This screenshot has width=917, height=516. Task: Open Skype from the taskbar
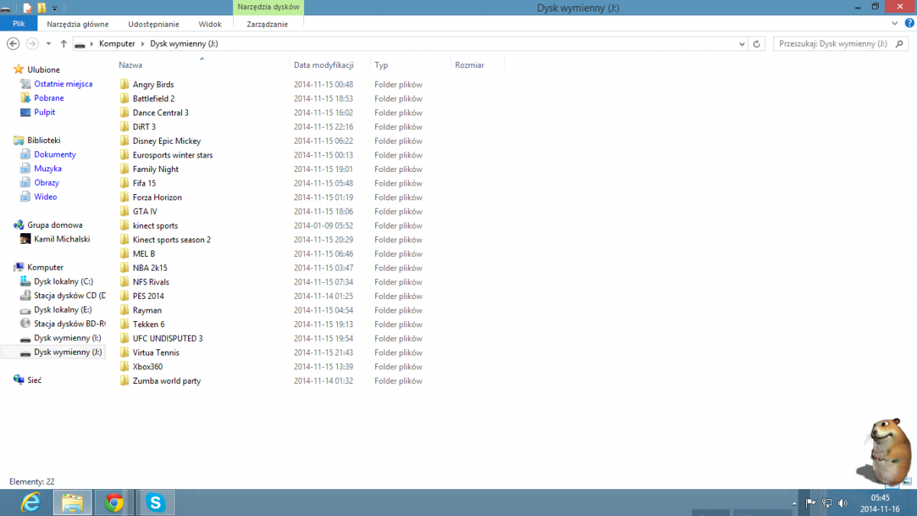(x=156, y=502)
